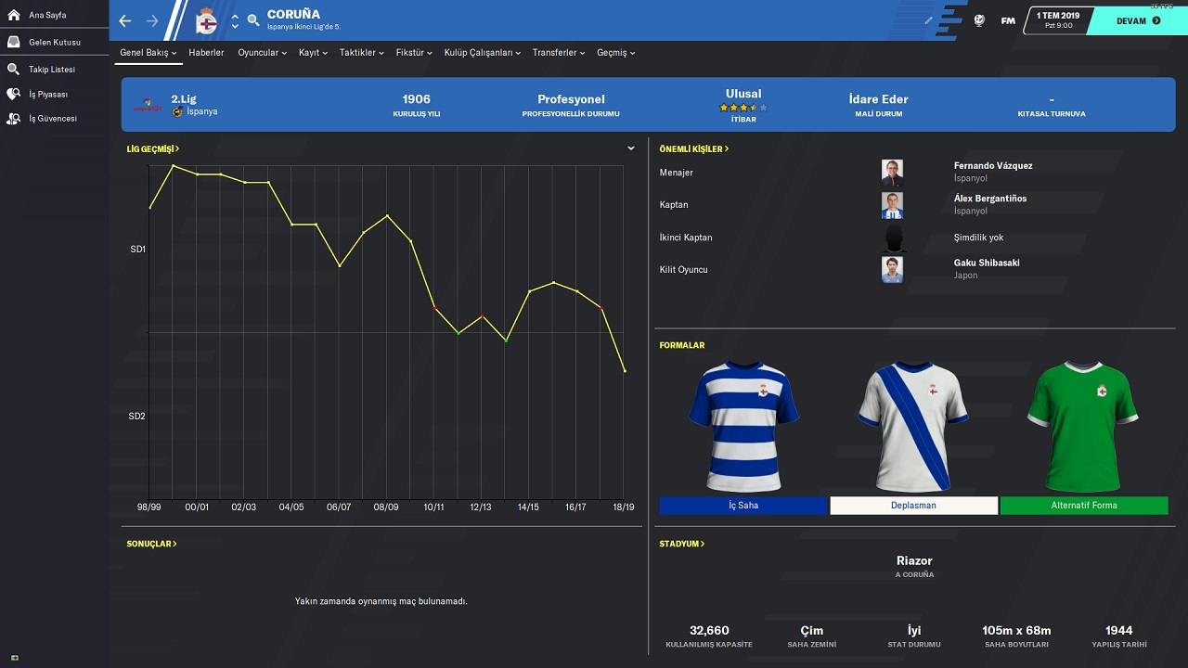
Task: Open Gelen Kutusu inbox
Action: tap(54, 43)
